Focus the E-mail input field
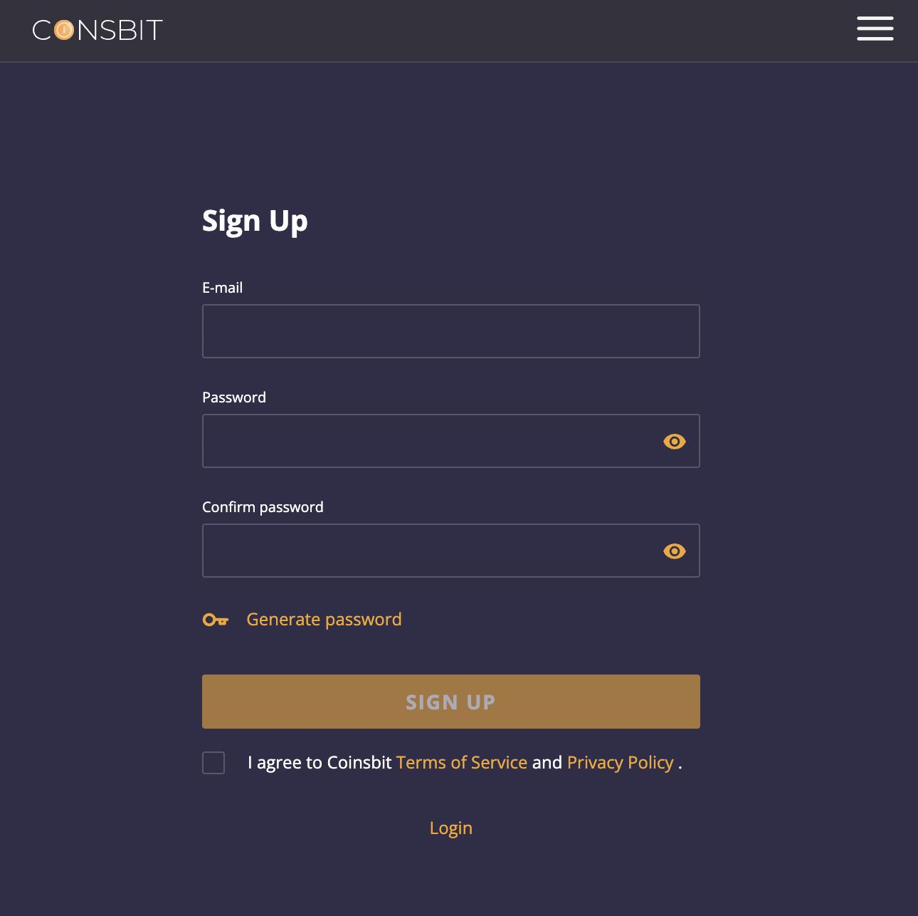Image resolution: width=918 pixels, height=916 pixels. 450,331
